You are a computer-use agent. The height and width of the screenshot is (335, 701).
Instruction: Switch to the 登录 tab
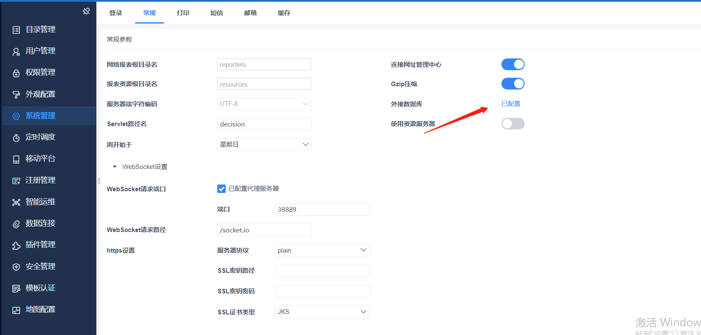[116, 13]
